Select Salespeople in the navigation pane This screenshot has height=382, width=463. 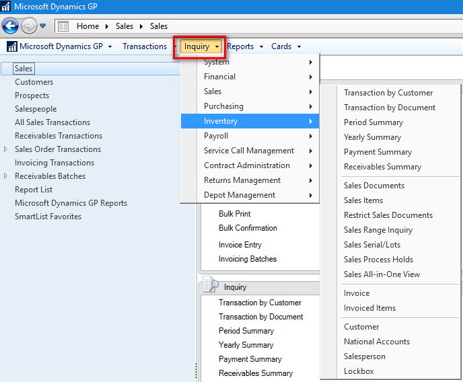(36, 109)
